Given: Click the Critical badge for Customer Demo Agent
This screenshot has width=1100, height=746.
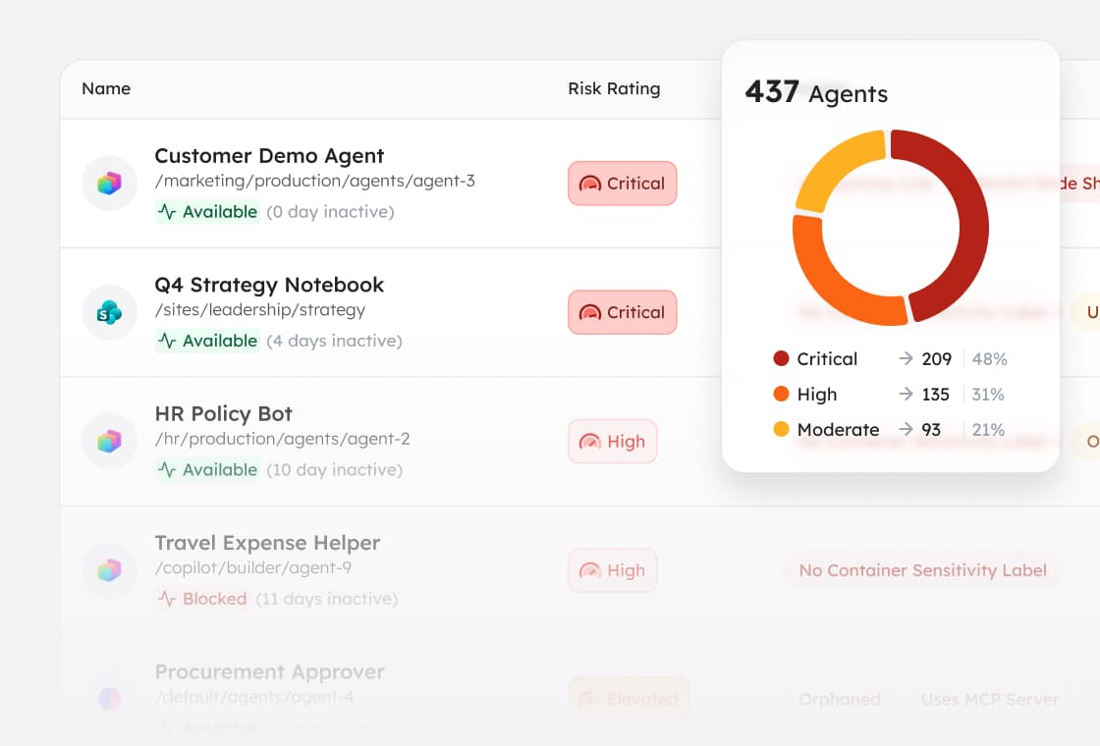Looking at the screenshot, I should tap(623, 183).
